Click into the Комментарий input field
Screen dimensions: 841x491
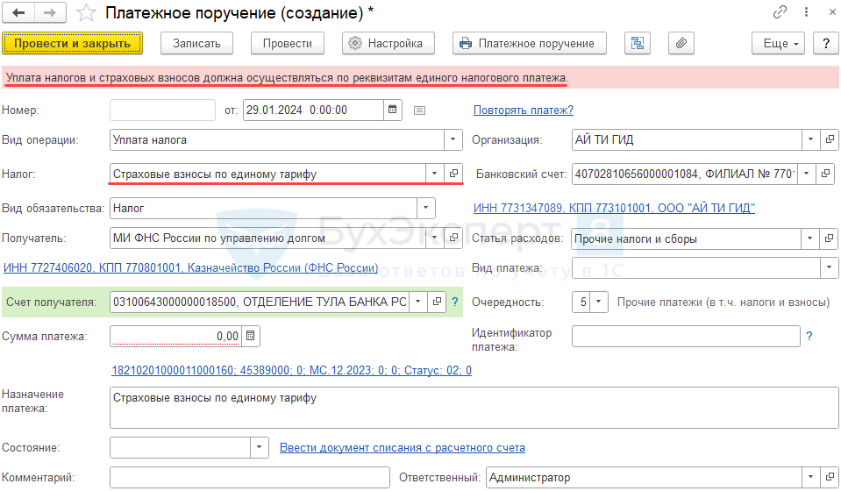249,478
